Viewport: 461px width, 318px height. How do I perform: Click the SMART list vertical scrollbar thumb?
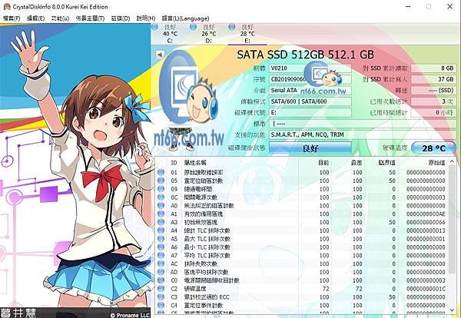(453, 220)
